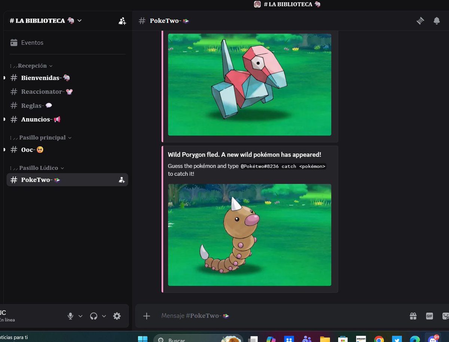The image size is (449, 342).
Task: Open the Porygon image
Action: pos(250,84)
